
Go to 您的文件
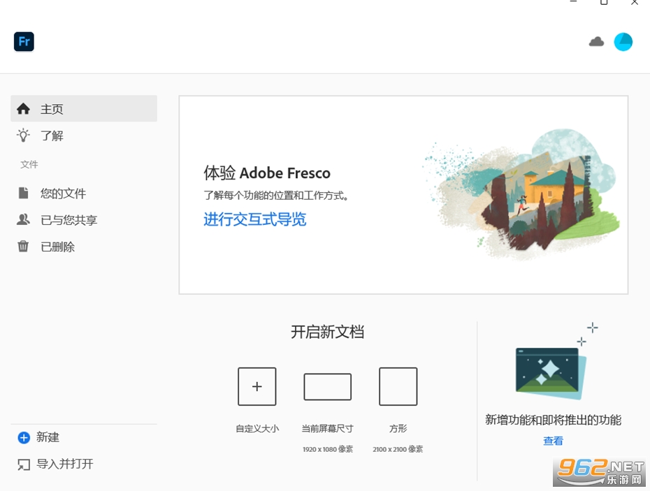[x=84, y=193]
